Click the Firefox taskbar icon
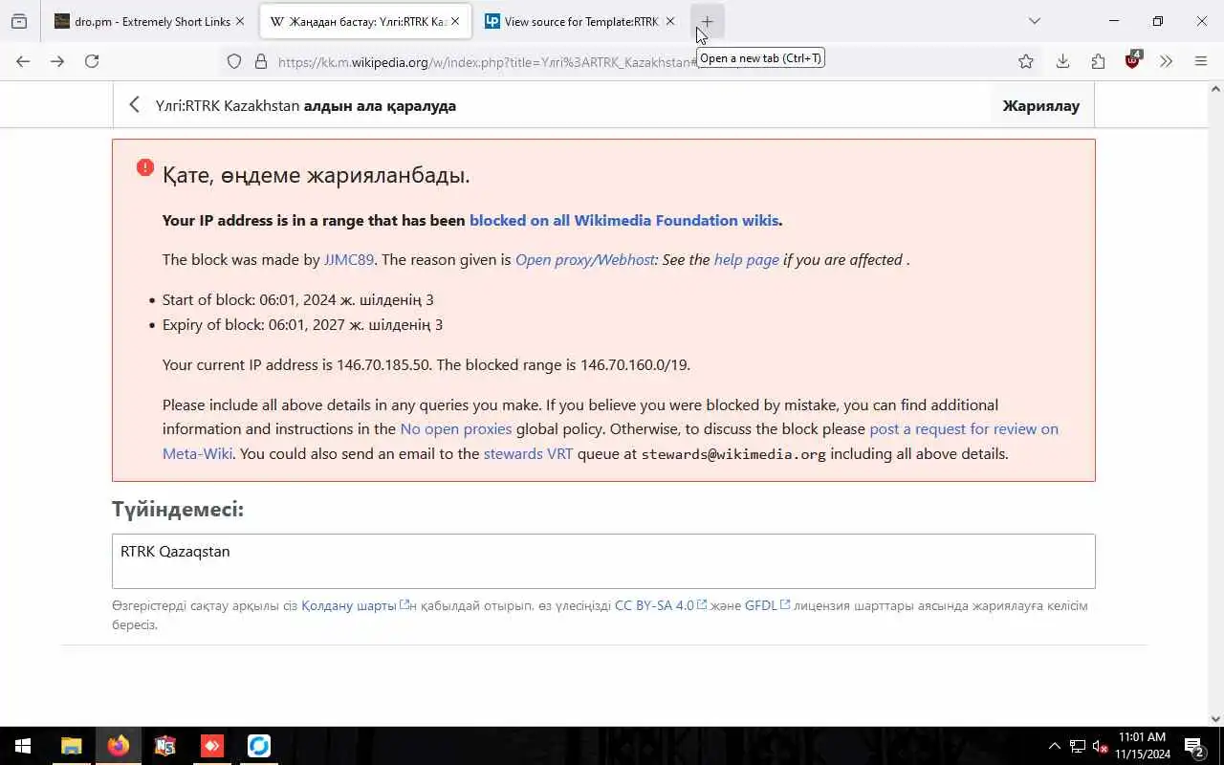The image size is (1224, 765). click(119, 746)
